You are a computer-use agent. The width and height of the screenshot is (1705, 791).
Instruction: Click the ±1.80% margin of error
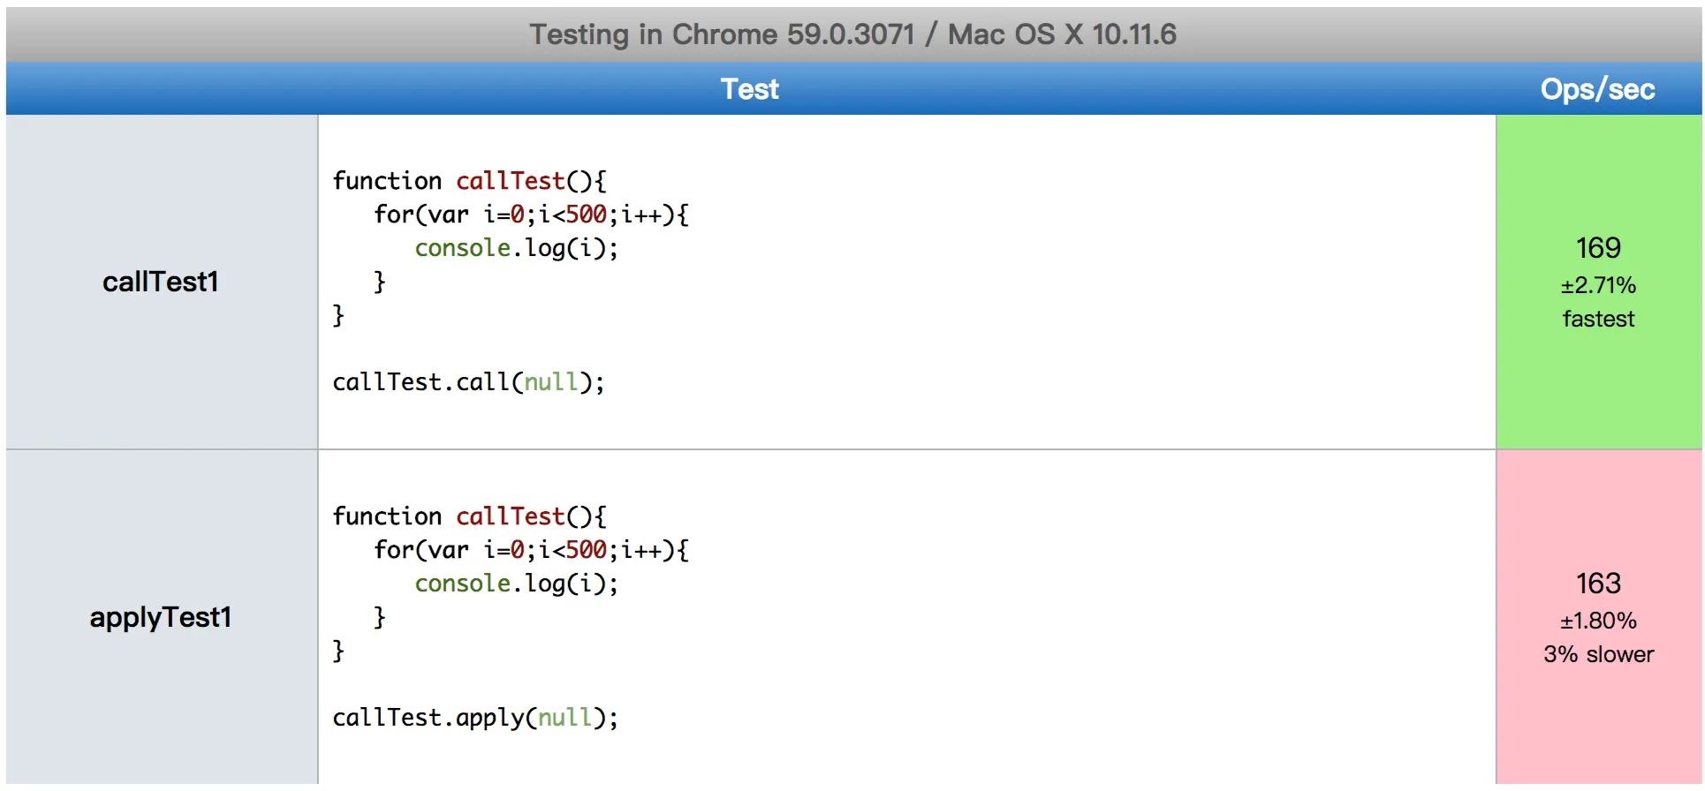point(1598,621)
